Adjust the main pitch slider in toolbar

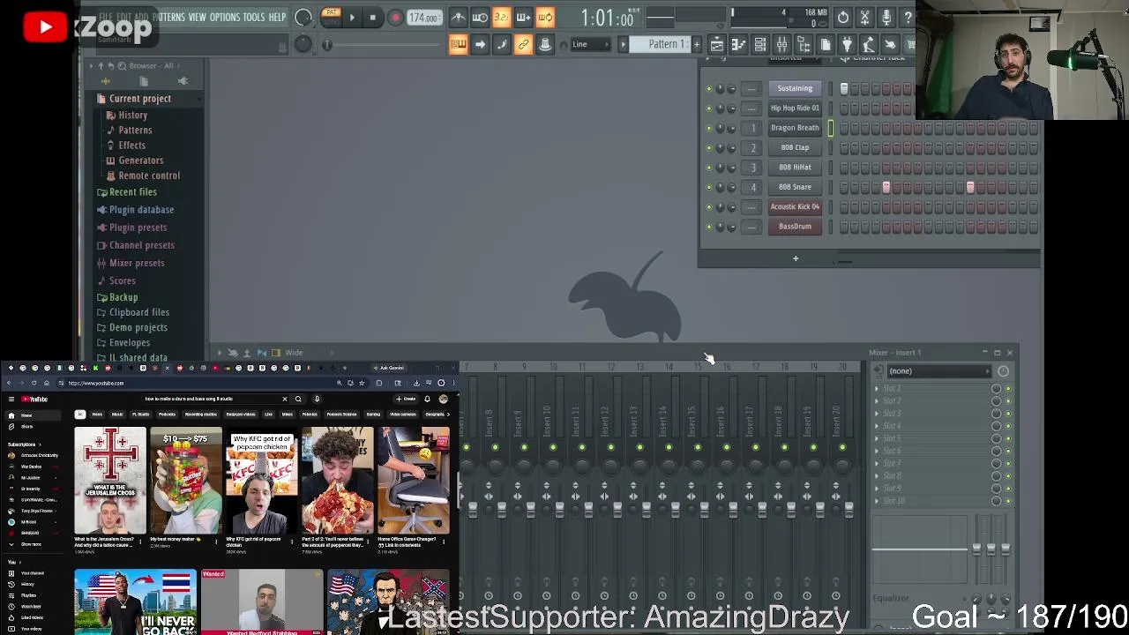[x=326, y=45]
